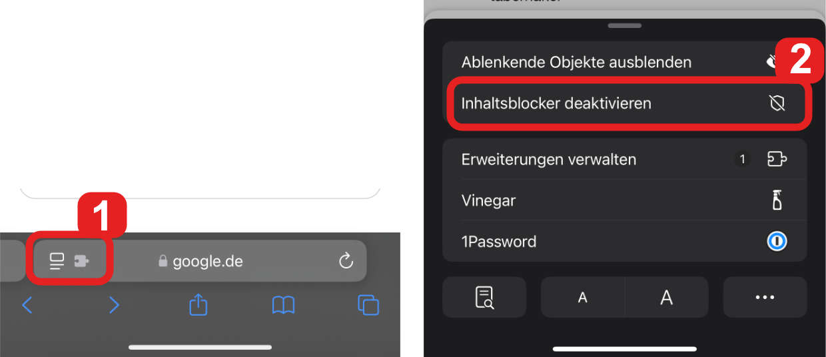Image resolution: width=826 pixels, height=357 pixels.
Task: Select the Vinegar extension entry
Action: pos(625,200)
